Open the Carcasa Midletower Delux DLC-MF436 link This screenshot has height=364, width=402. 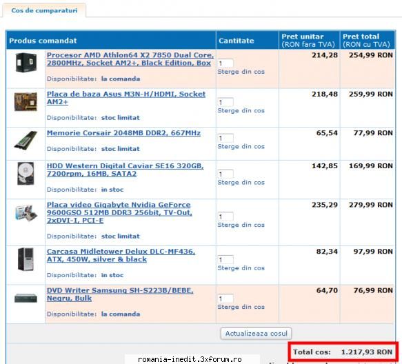pos(121,255)
